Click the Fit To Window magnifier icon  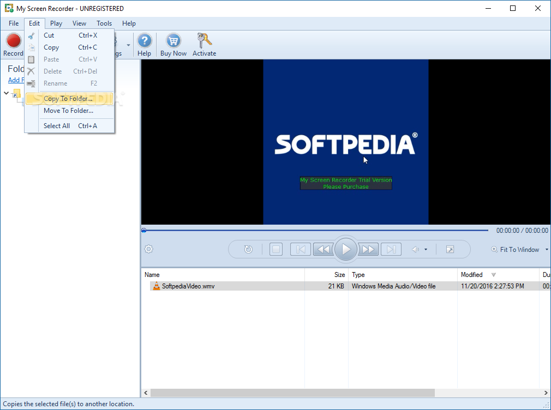click(494, 250)
